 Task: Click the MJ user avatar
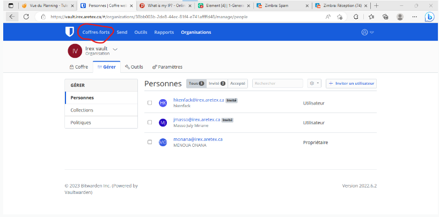pyautogui.click(x=163, y=123)
